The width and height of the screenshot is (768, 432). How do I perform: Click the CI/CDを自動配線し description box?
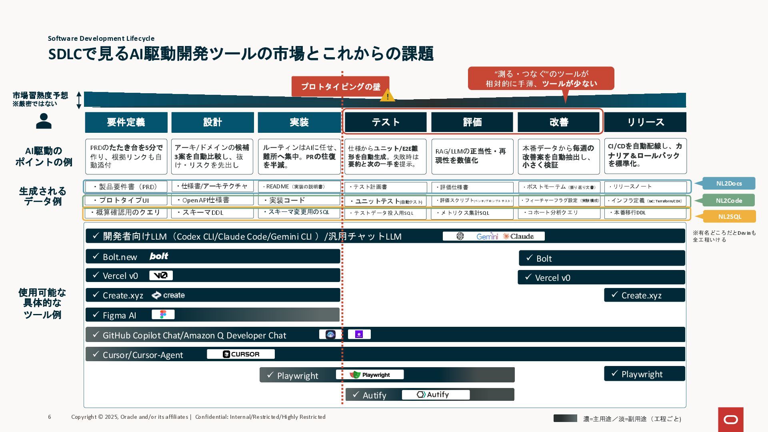pyautogui.click(x=645, y=156)
